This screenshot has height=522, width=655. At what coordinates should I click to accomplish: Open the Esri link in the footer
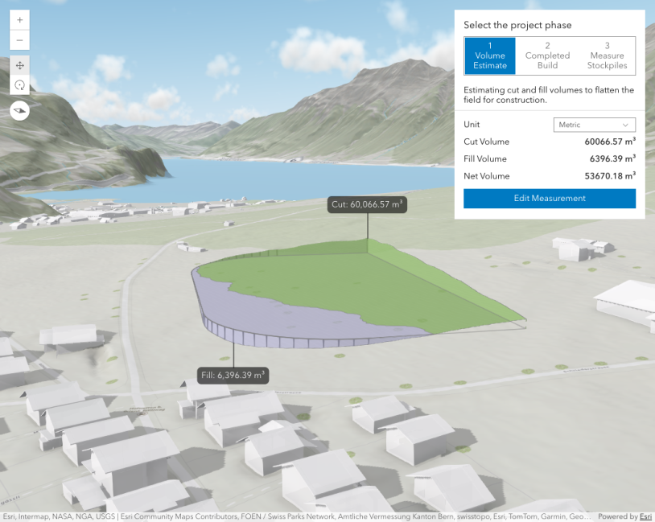(x=645, y=517)
